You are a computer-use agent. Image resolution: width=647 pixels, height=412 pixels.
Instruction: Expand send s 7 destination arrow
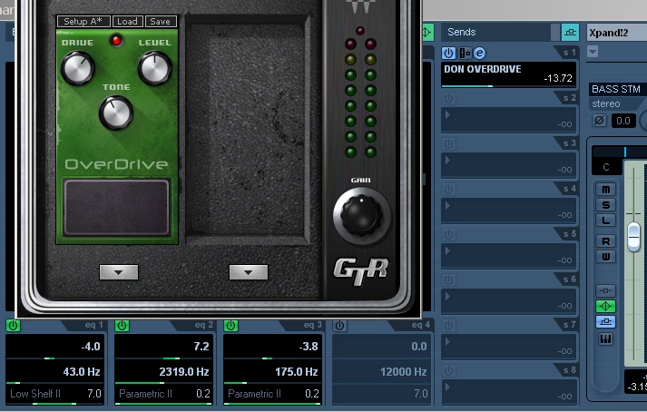[x=447, y=342]
